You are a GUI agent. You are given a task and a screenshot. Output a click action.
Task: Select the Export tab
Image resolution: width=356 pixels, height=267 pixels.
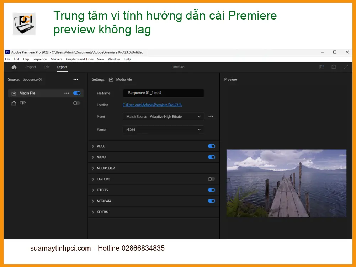[x=62, y=67]
